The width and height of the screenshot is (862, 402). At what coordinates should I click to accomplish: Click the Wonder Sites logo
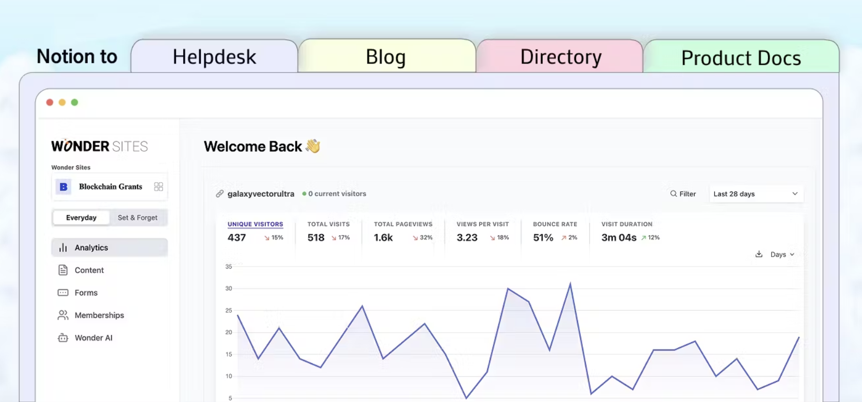100,146
